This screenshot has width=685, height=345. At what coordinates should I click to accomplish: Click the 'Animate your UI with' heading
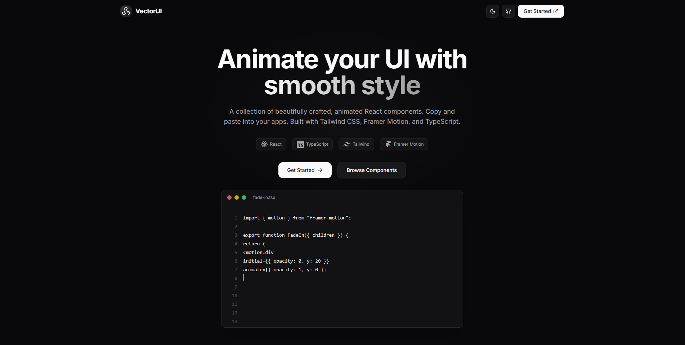point(342,59)
